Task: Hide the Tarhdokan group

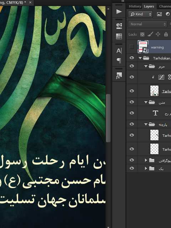Action: tap(132, 58)
